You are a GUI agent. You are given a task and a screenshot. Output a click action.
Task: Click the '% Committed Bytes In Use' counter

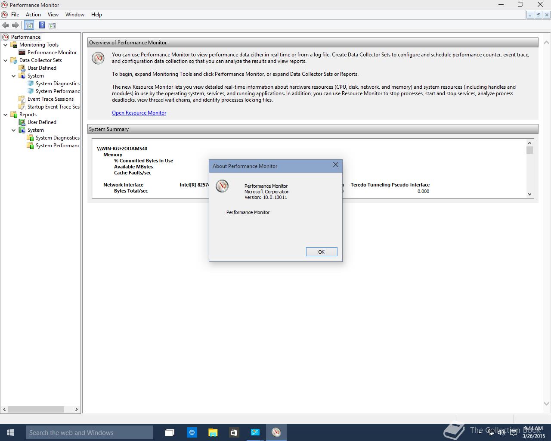[x=143, y=161]
